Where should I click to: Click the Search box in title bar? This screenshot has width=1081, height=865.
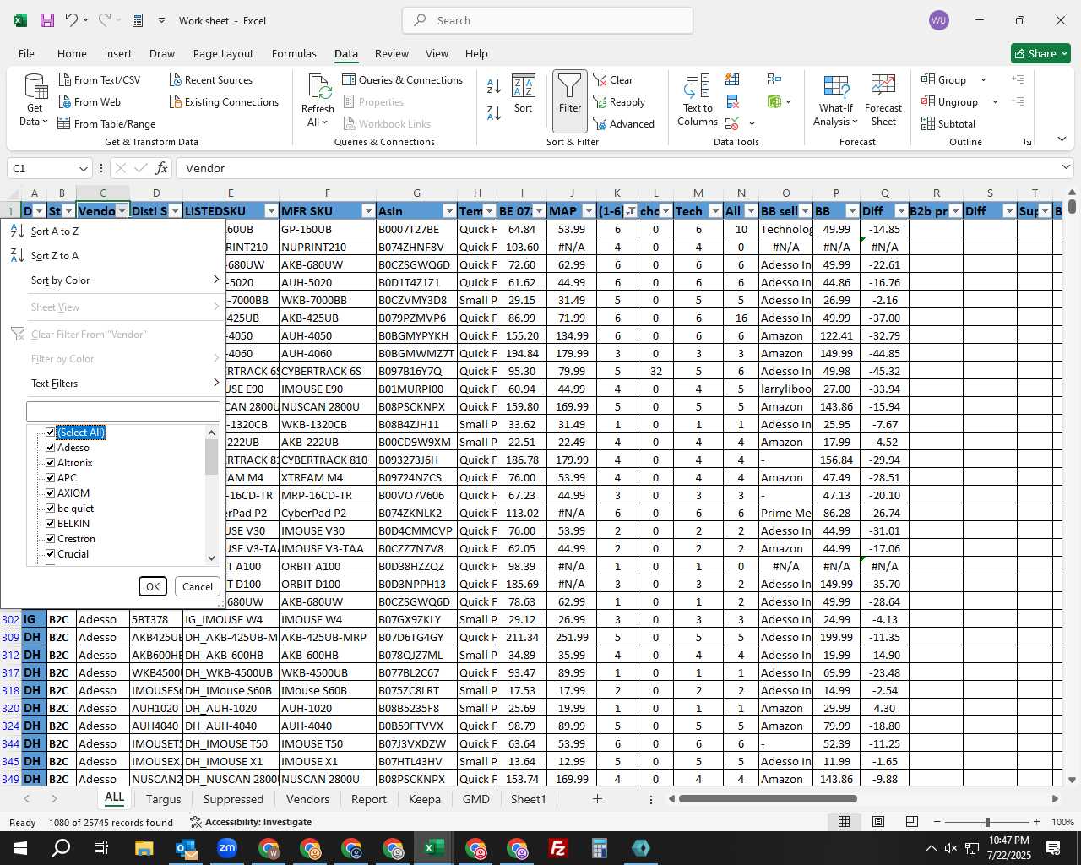coord(547,20)
